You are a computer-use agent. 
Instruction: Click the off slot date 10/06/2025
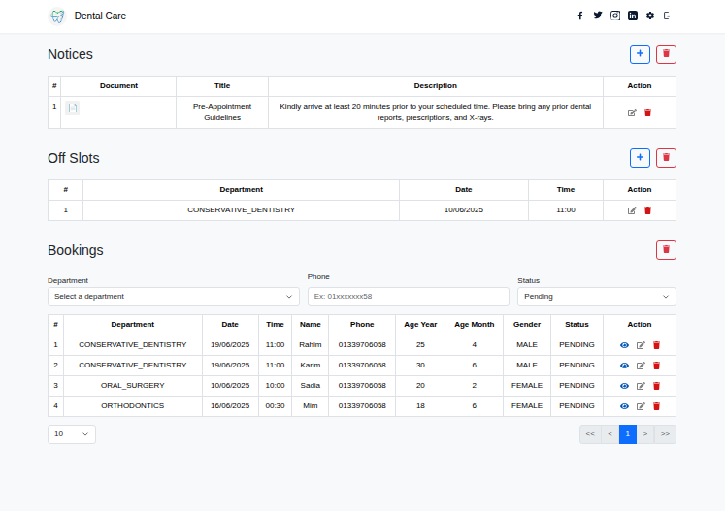pyautogui.click(x=463, y=209)
